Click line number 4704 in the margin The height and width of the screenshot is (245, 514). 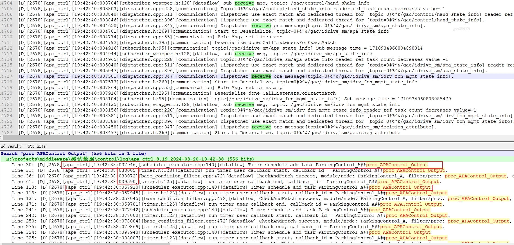click(x=6, y=3)
